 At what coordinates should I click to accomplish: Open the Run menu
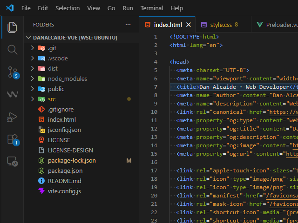click(x=128, y=8)
